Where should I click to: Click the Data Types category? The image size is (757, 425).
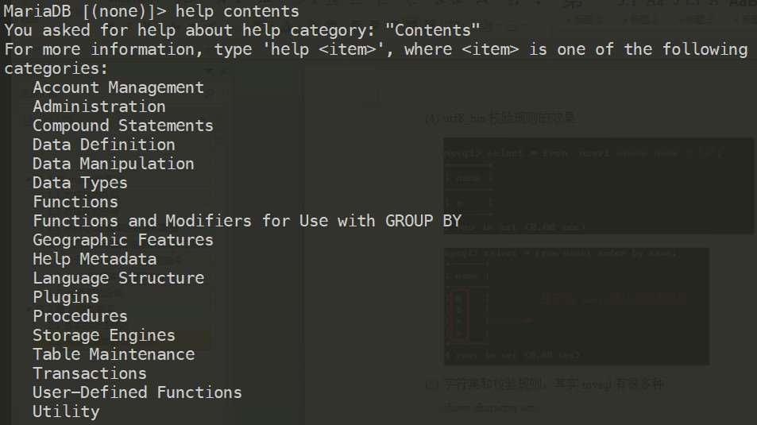tap(80, 183)
